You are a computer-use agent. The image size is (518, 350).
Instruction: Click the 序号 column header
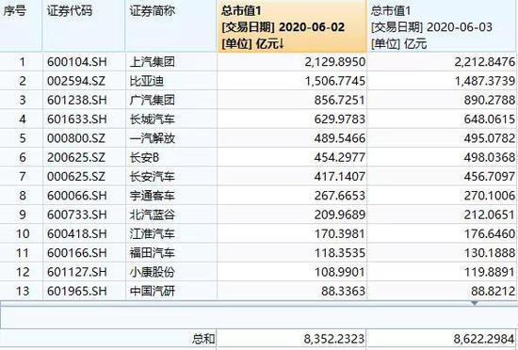click(21, 25)
